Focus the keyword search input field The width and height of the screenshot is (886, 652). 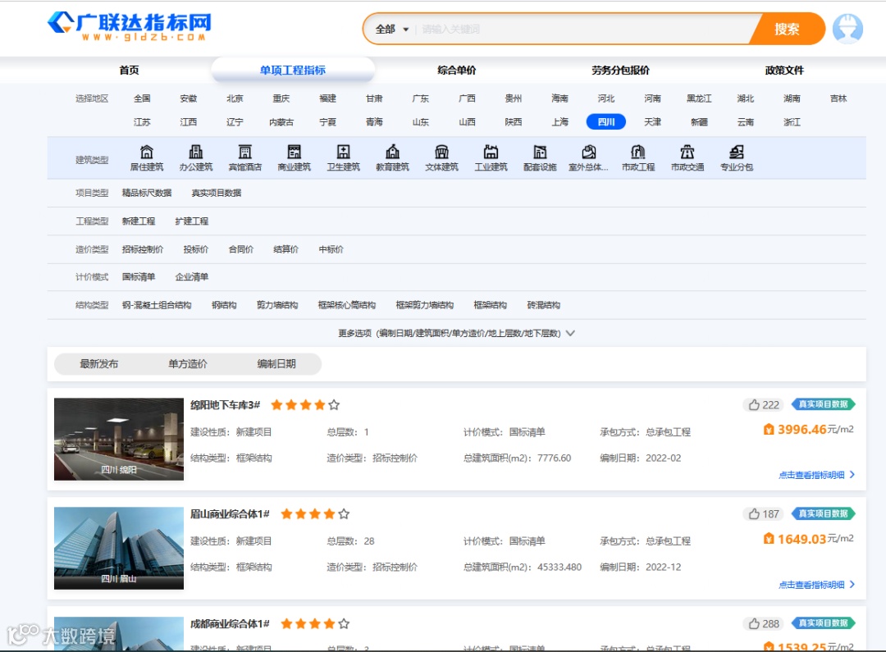tap(585, 29)
